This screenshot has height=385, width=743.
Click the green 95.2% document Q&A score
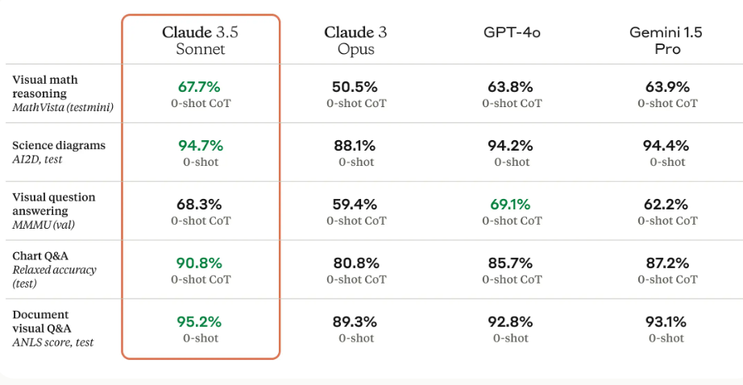click(200, 322)
